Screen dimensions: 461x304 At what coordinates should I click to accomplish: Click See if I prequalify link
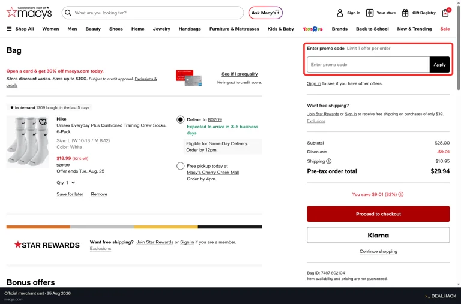(240, 74)
